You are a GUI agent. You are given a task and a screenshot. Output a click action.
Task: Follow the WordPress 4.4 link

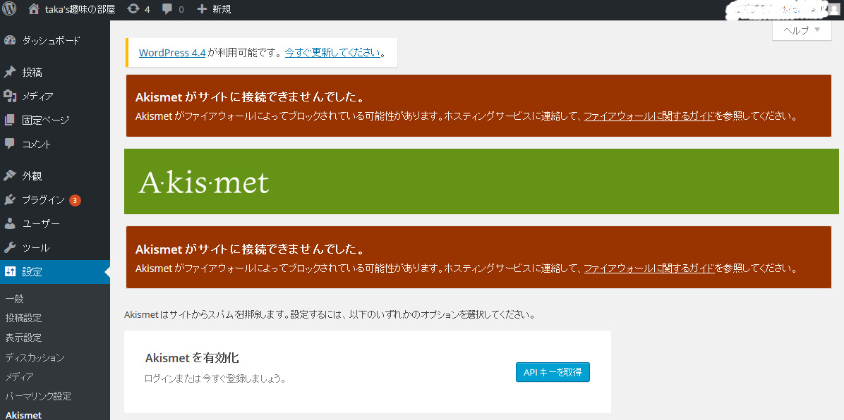coord(172,53)
